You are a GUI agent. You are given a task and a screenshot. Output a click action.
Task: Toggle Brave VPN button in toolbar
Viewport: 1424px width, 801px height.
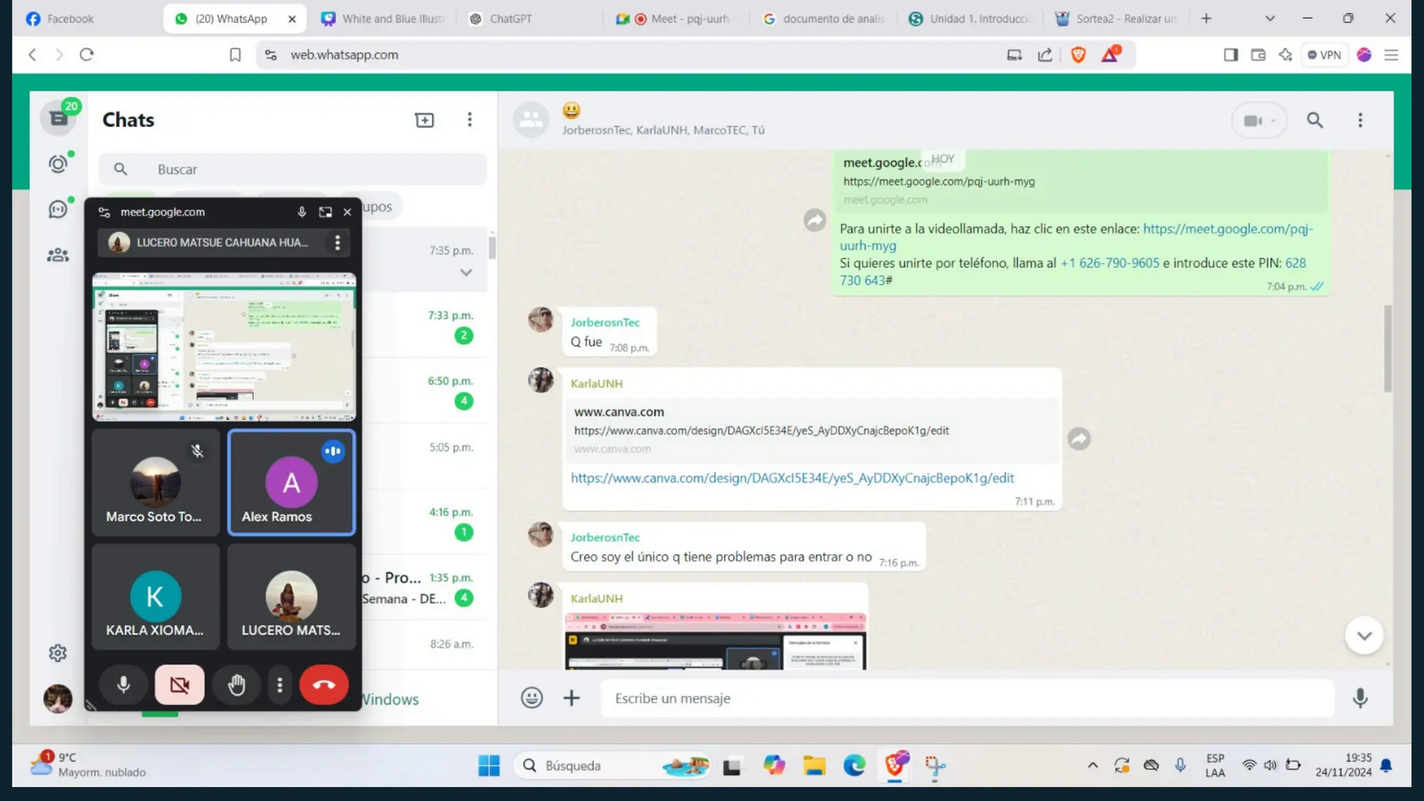(x=1324, y=55)
